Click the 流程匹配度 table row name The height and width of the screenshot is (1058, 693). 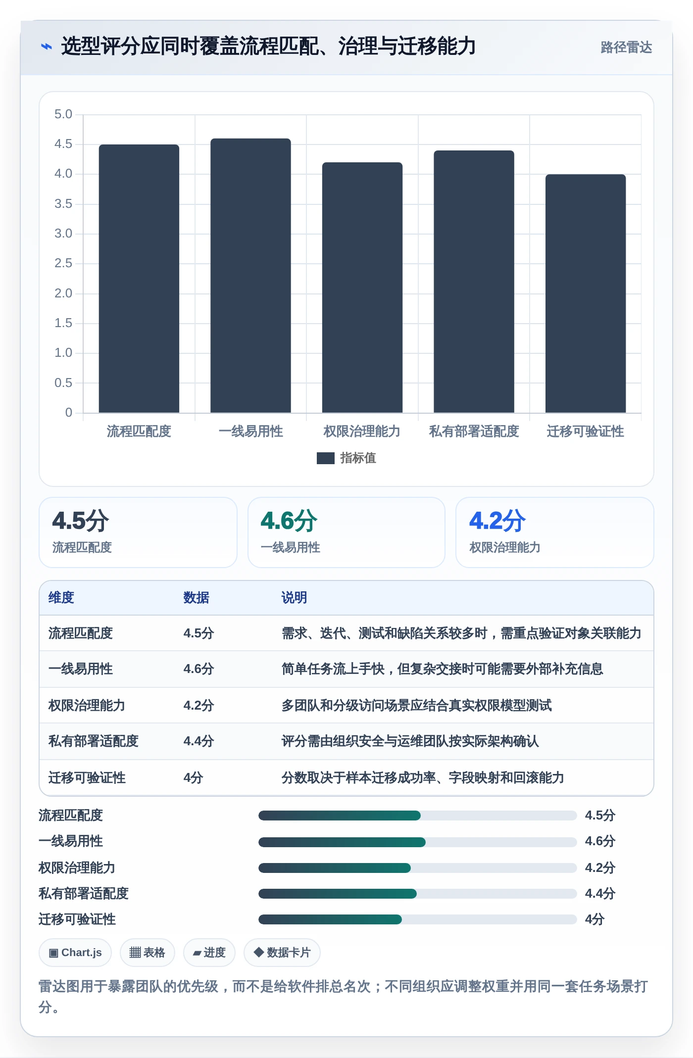(81, 633)
